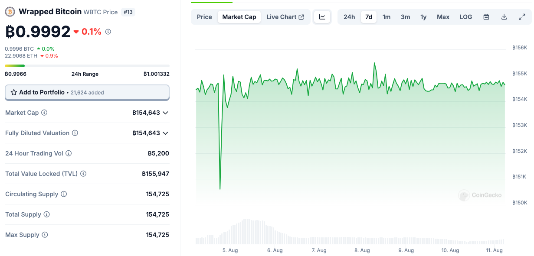Open the Live Chart external link
This screenshot has height=256, width=534.
285,17
